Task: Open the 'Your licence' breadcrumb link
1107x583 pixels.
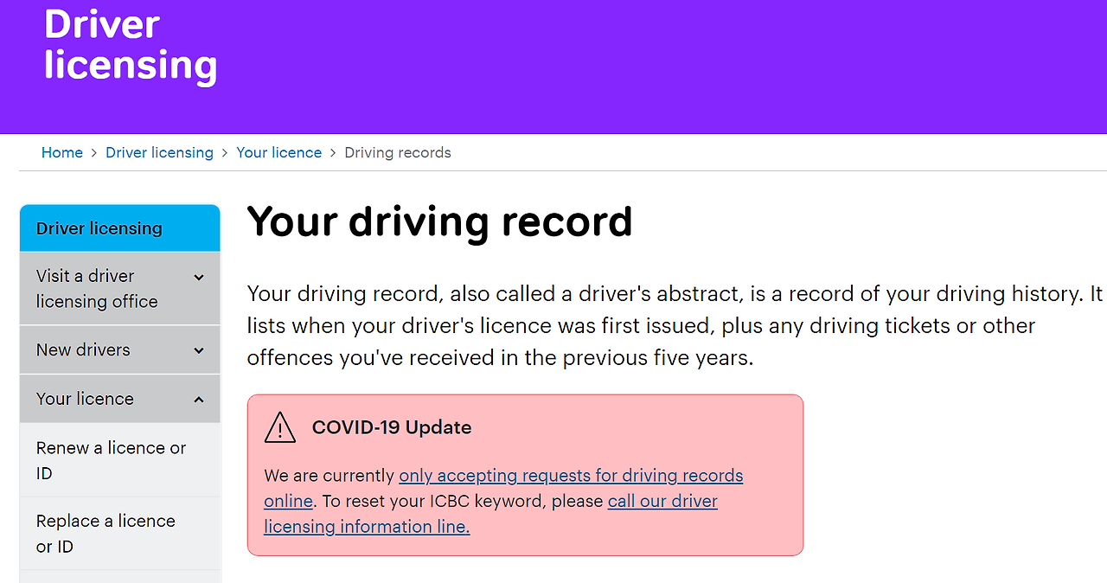Action: 278,152
